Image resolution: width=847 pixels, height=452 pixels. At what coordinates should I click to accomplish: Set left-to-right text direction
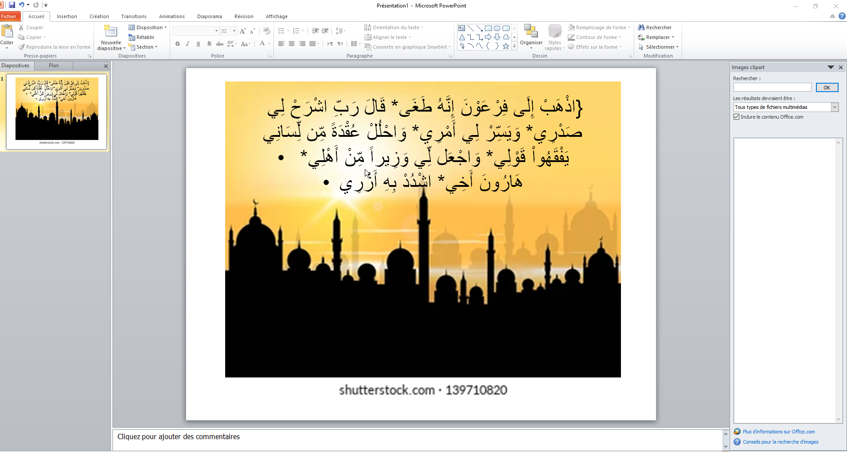point(330,44)
